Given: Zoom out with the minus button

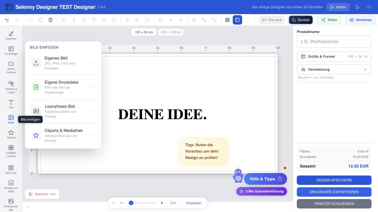Looking at the screenshot, I should [x=121, y=203].
